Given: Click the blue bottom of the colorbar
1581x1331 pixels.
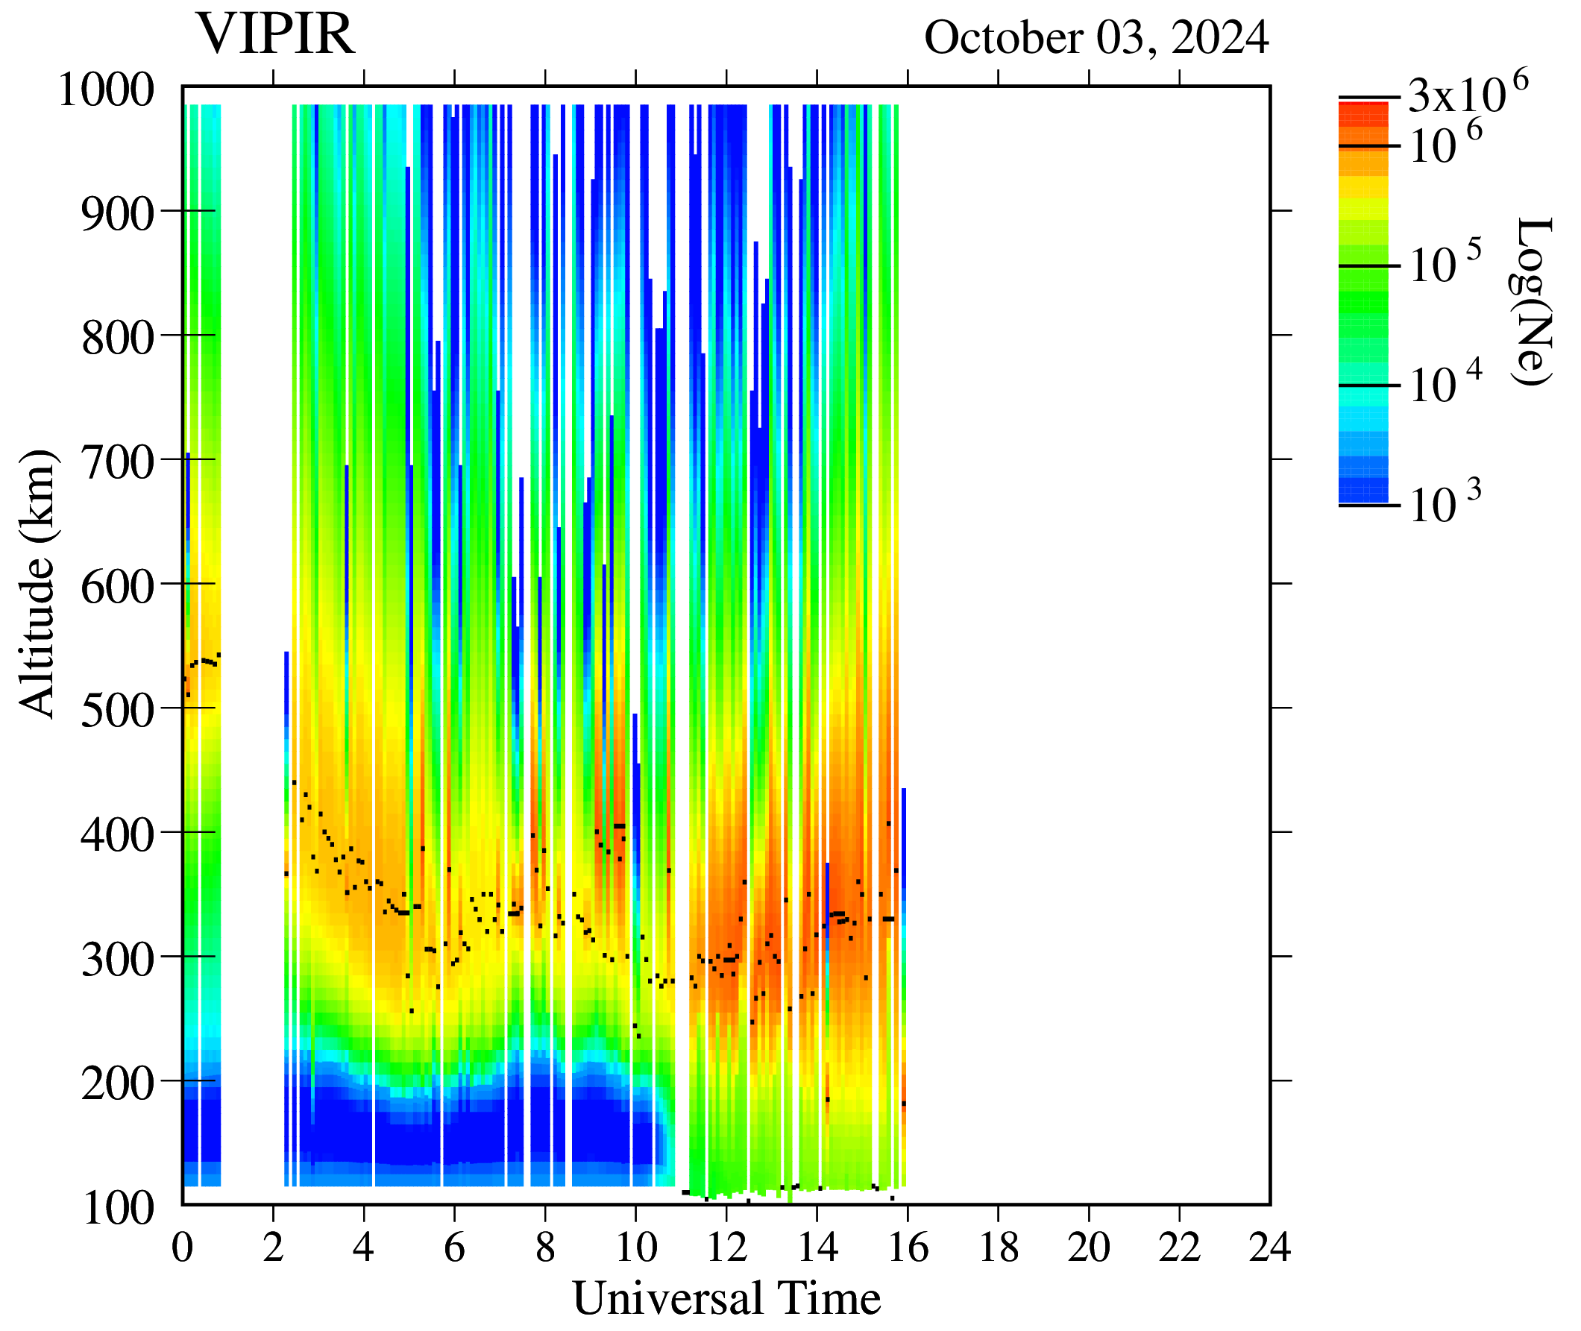Looking at the screenshot, I should coord(1363,491).
